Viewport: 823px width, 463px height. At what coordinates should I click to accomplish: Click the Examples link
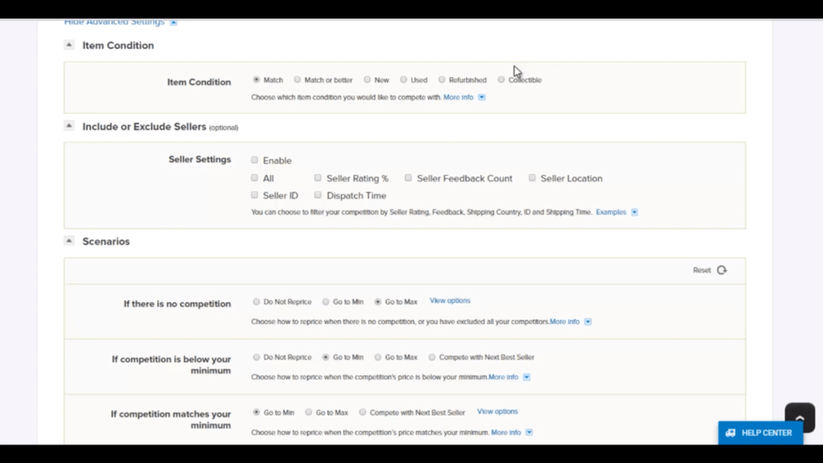click(611, 212)
